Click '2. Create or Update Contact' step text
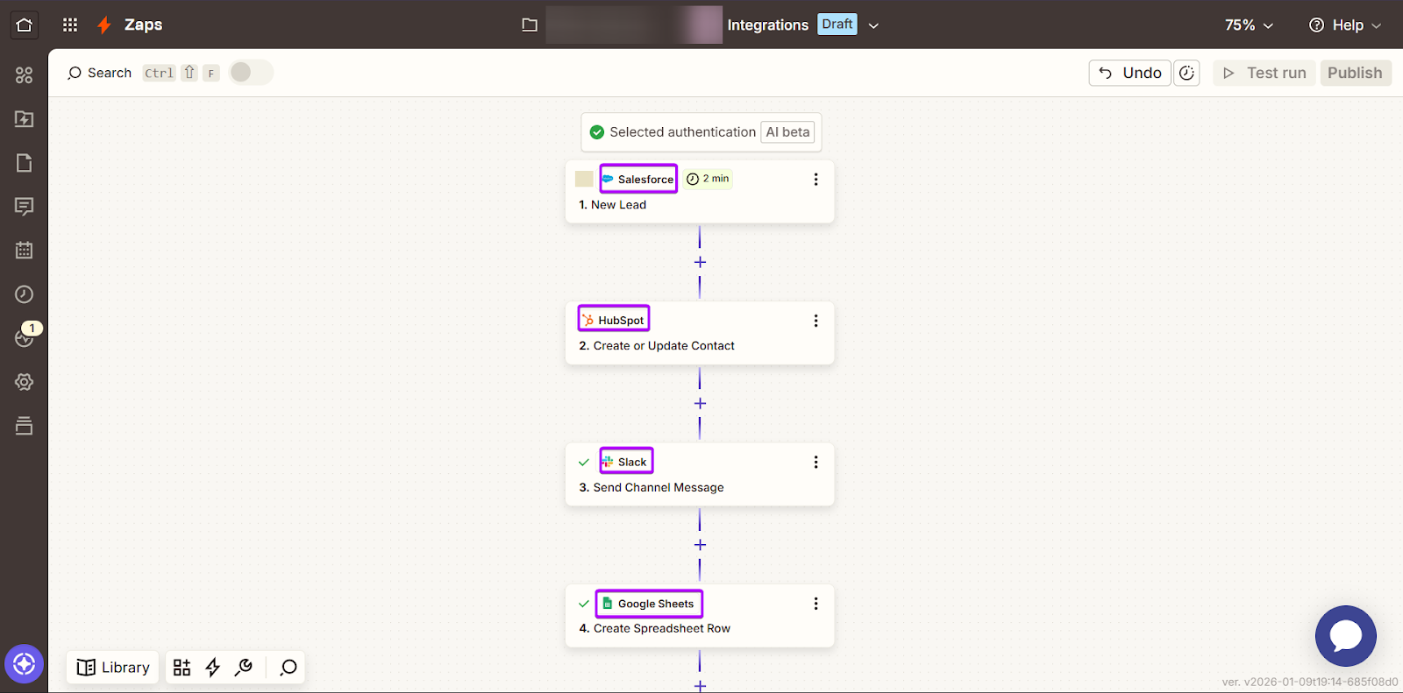The image size is (1403, 693). (657, 346)
